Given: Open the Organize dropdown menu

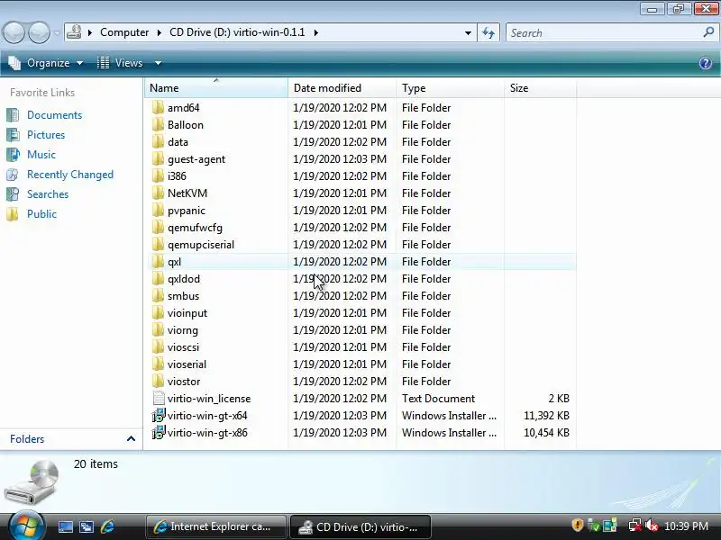Looking at the screenshot, I should [x=46, y=63].
